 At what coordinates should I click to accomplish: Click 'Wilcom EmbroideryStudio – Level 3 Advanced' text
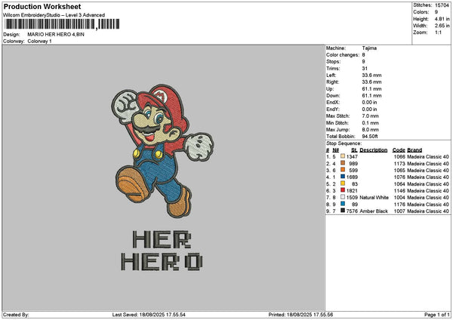coord(54,15)
